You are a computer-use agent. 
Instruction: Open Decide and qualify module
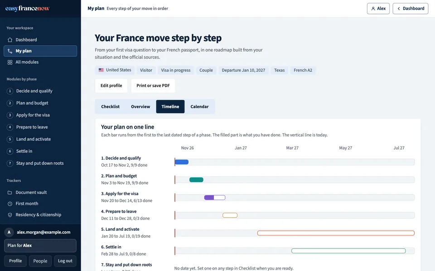(x=40, y=91)
